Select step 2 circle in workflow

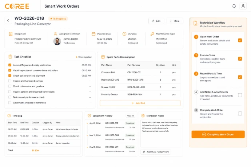click(x=196, y=55)
